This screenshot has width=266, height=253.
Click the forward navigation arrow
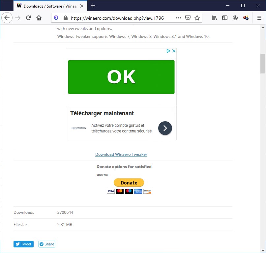tap(18, 18)
